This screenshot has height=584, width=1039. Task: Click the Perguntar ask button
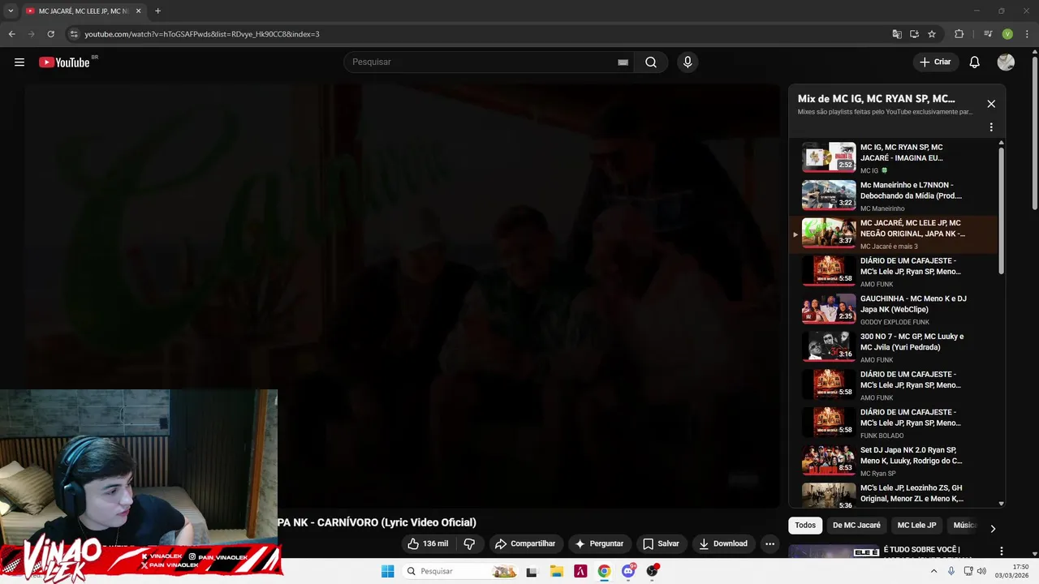tap(599, 543)
